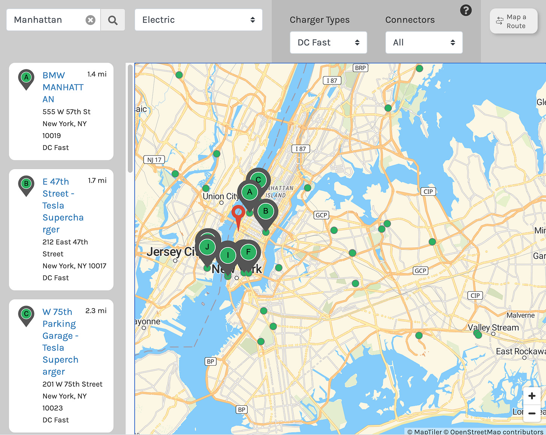The image size is (546, 435).
Task: Click '201 W 75th Street' address text
Action: tap(72, 384)
